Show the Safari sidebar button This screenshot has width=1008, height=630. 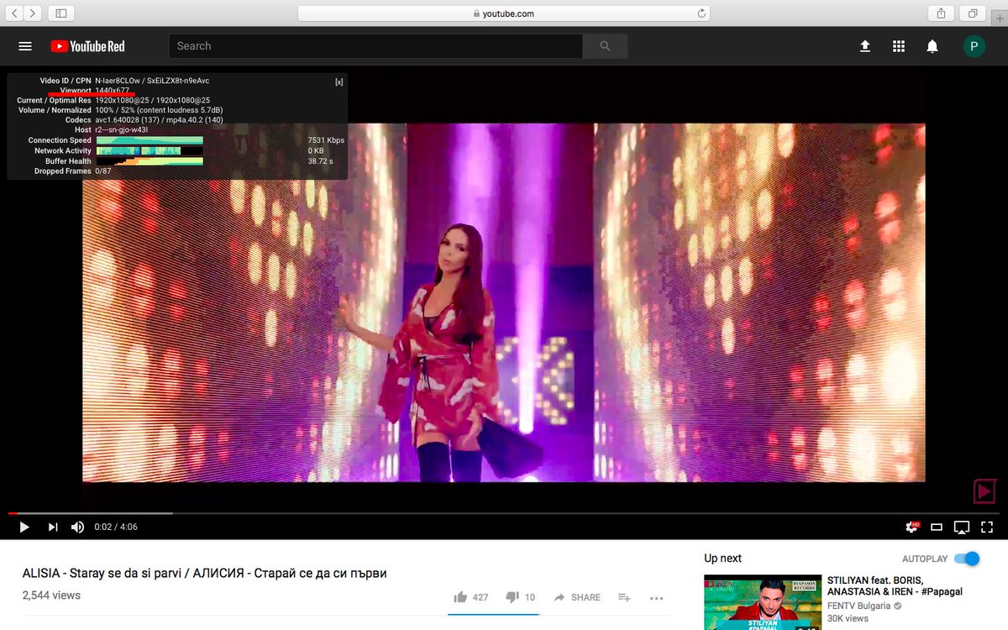click(x=60, y=13)
